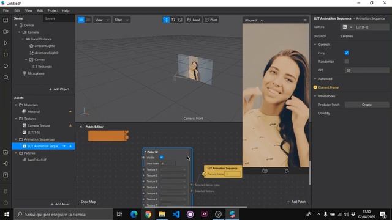The width and height of the screenshot is (392, 220).
Task: Open the layout icon atop the left sidebar
Action: pyautogui.click(x=6, y=20)
